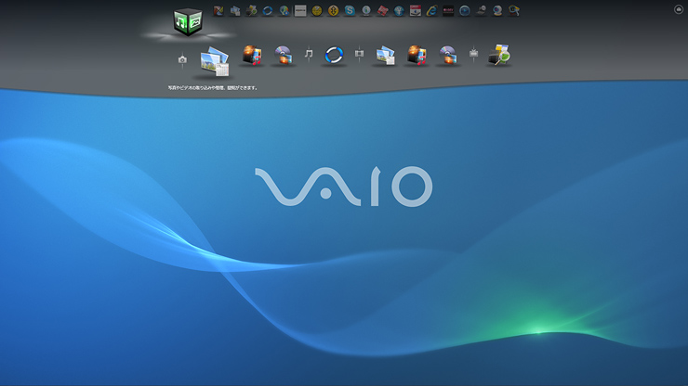Open the highlighted large photo collection icon
The width and height of the screenshot is (688, 386).
coord(215,60)
